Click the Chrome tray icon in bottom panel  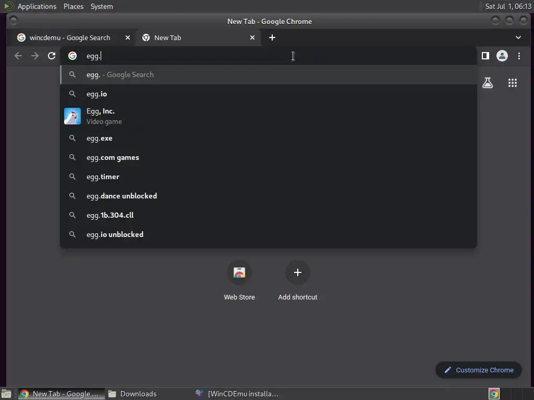494,394
